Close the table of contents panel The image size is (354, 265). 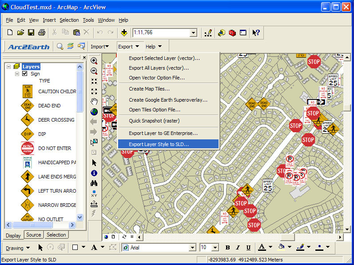84,58
